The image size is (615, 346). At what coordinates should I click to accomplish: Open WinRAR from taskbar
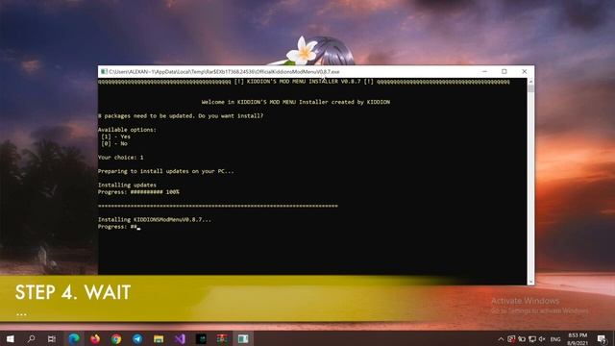coord(222,338)
